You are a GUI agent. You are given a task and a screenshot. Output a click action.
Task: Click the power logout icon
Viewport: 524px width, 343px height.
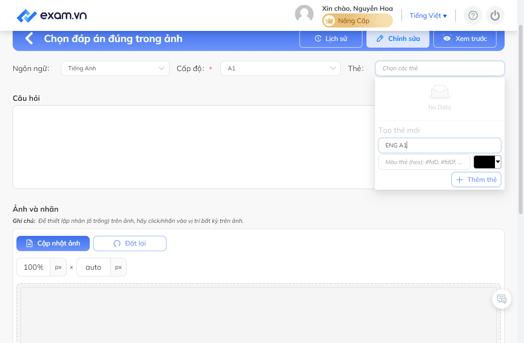pos(495,16)
